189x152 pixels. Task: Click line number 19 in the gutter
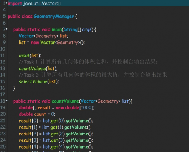click(x=3, y=107)
